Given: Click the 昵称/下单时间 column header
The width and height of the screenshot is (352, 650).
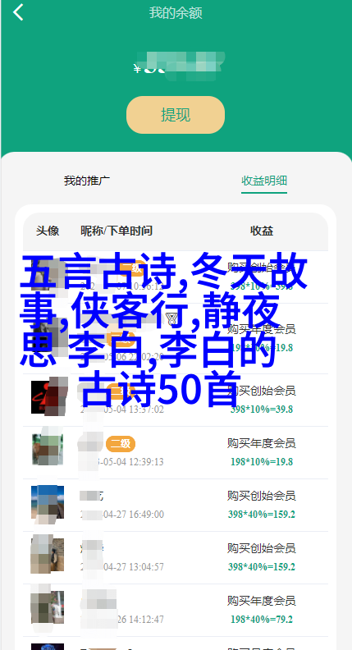Looking at the screenshot, I should pyautogui.click(x=116, y=231).
